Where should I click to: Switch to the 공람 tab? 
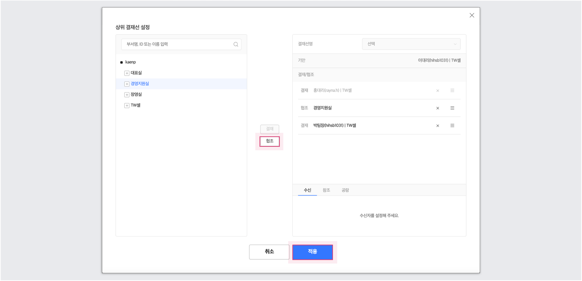[345, 190]
